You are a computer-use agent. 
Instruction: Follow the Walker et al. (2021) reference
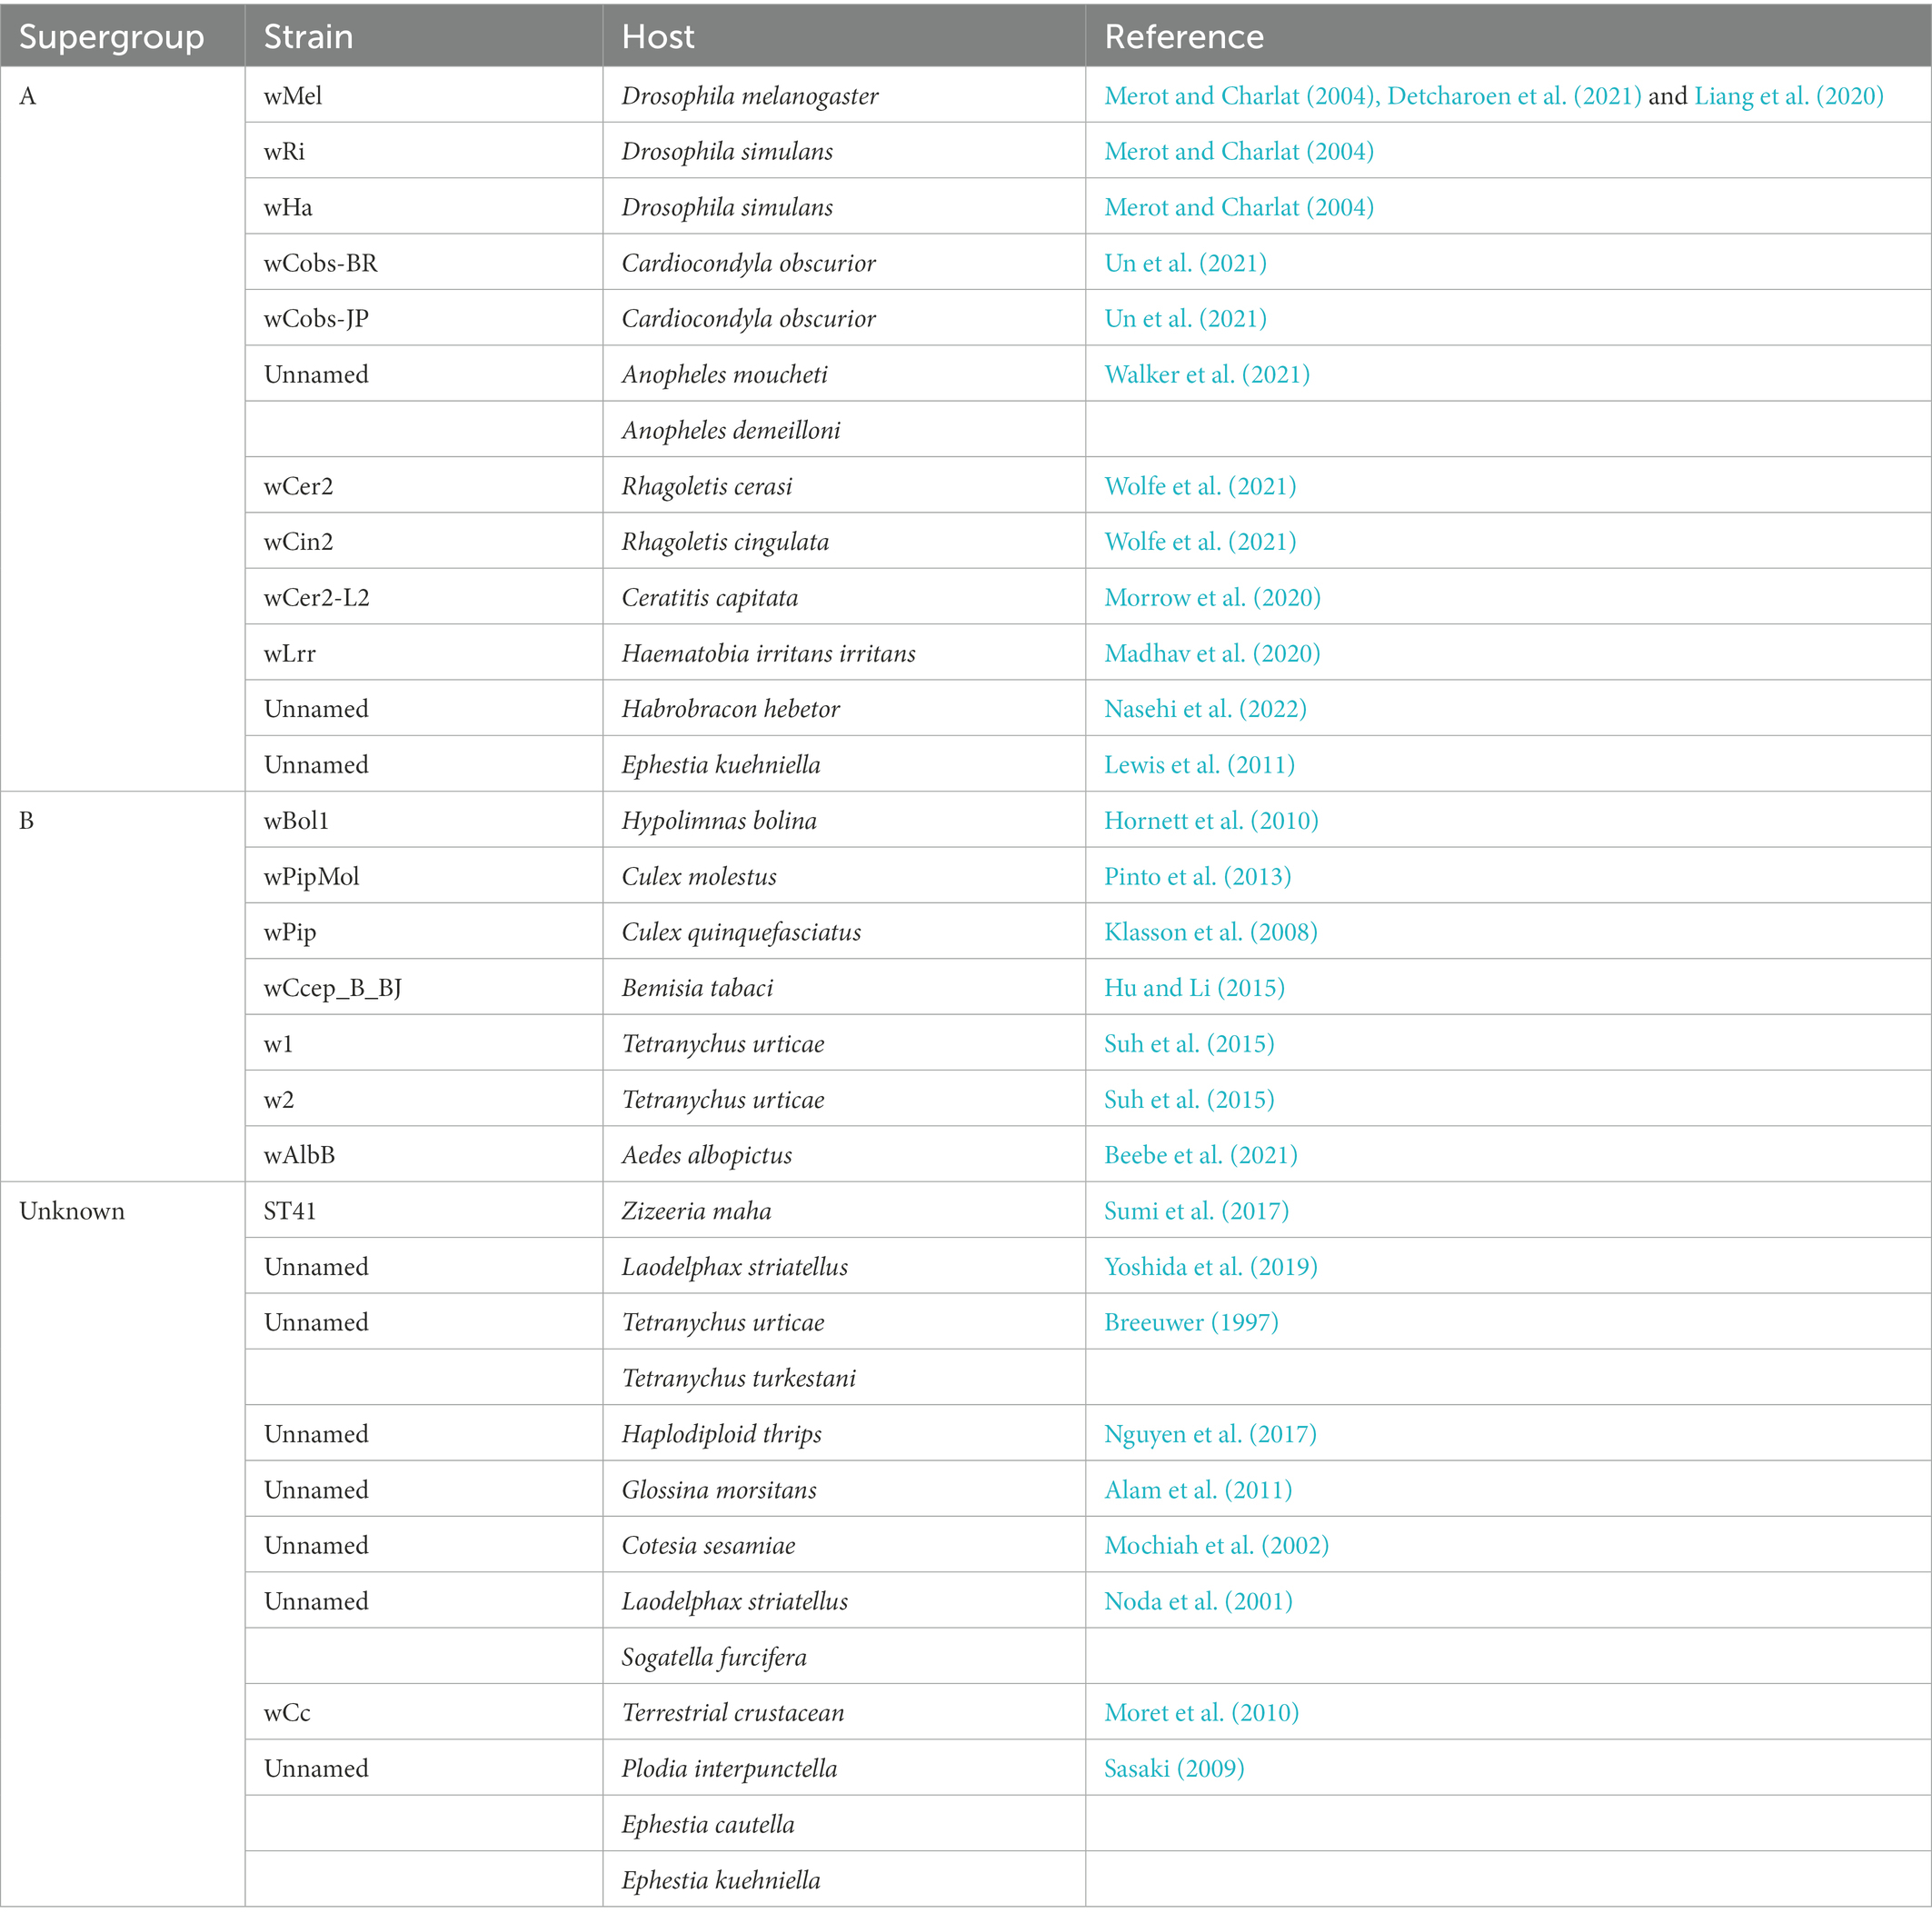coord(1207,375)
